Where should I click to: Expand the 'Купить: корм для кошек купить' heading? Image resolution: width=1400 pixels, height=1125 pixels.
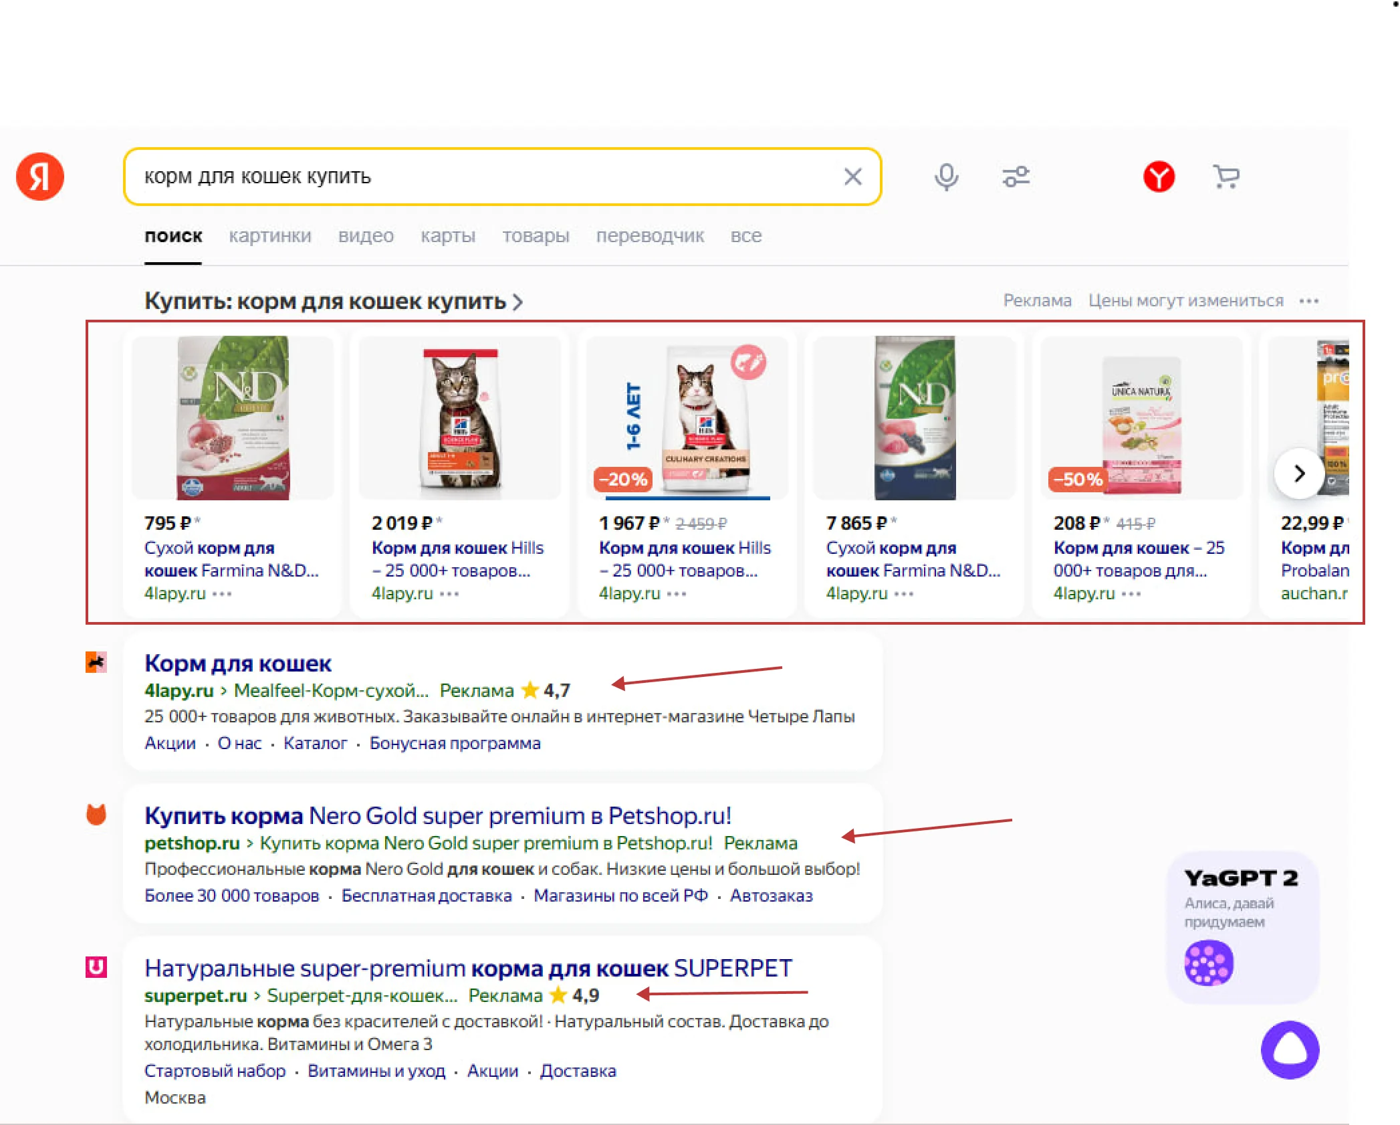[334, 302]
